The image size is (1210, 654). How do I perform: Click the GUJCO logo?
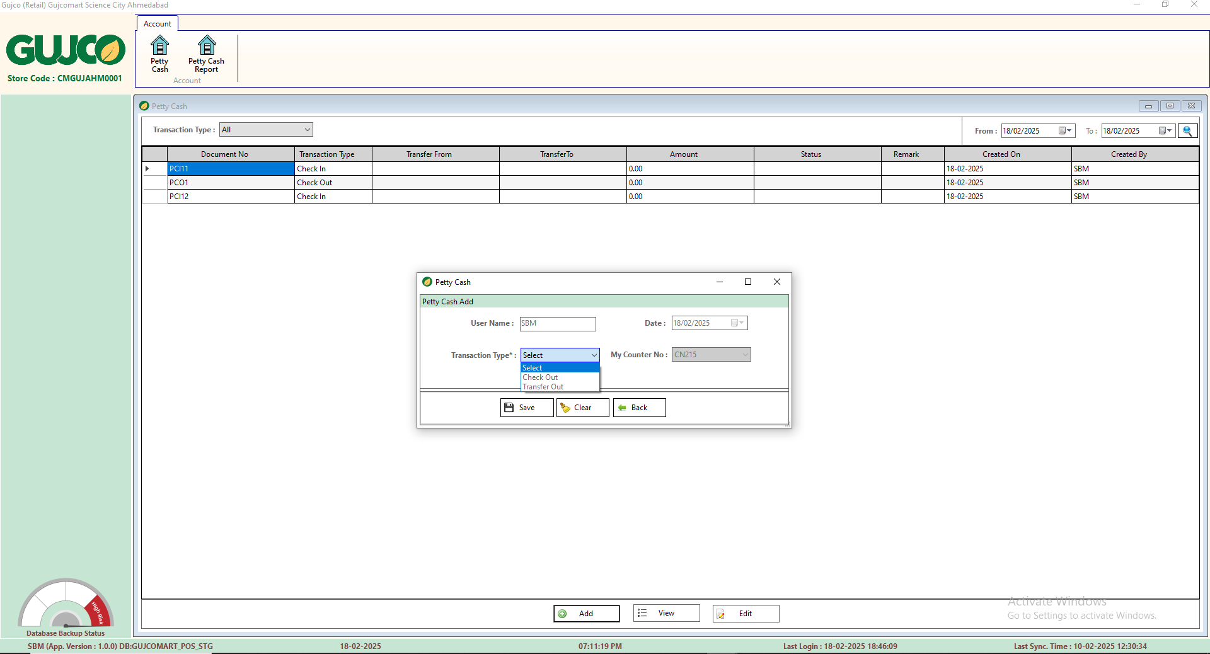[66, 50]
